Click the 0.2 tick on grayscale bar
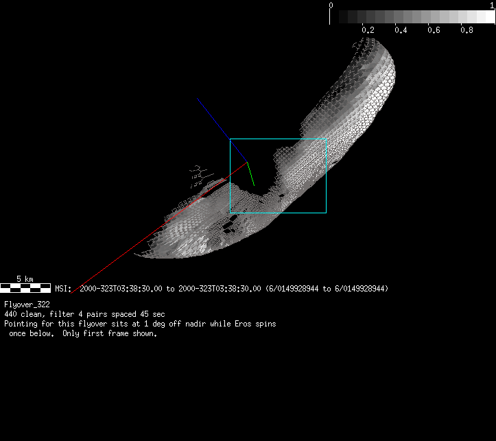This screenshot has height=441, width=496. [x=368, y=25]
